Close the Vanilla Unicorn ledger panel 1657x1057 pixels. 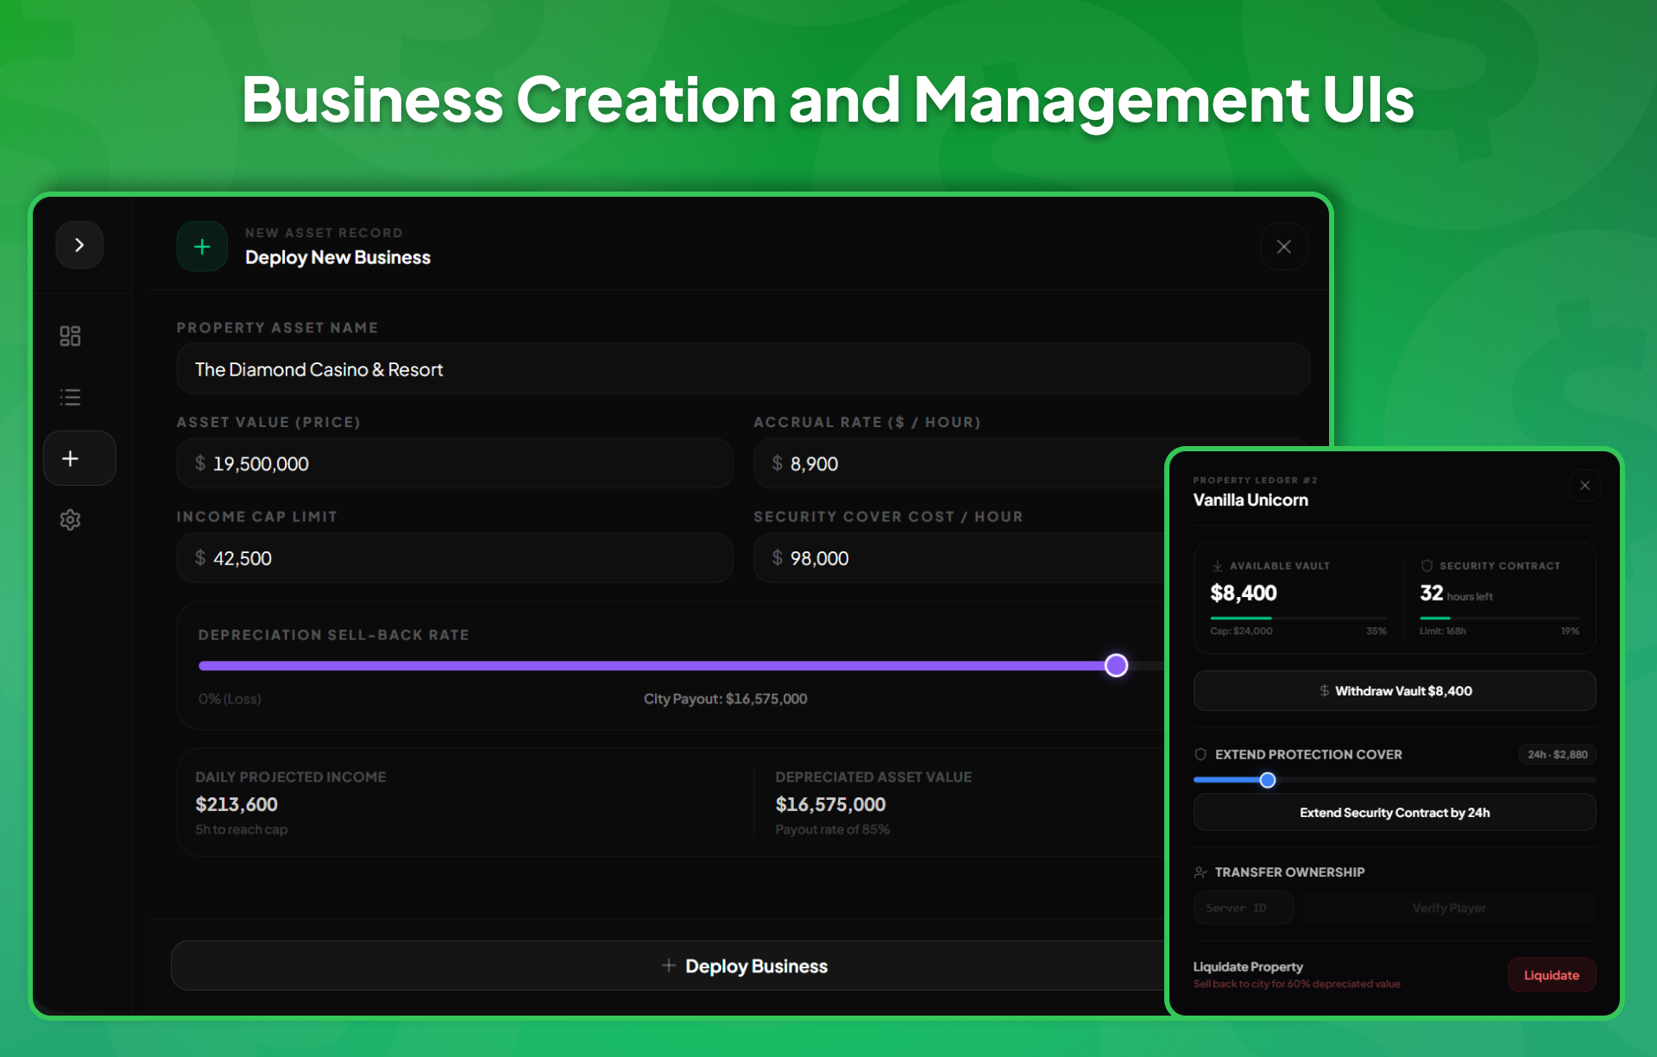coord(1585,486)
